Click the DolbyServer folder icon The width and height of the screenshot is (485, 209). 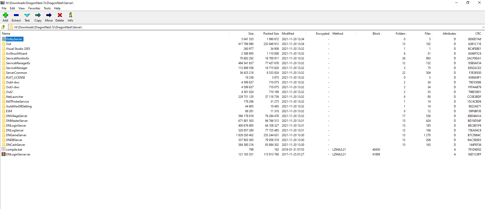click(4, 39)
